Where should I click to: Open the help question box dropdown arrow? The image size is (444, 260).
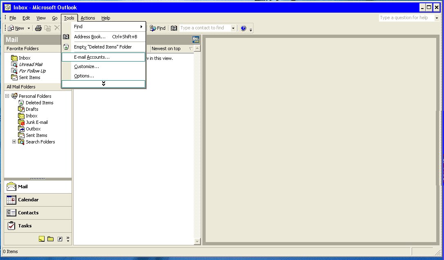tap(437, 18)
